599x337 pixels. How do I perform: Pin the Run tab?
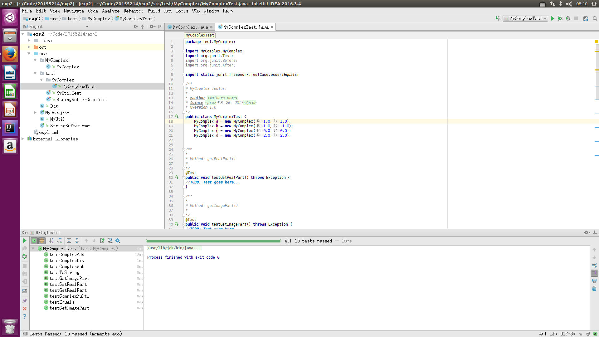click(x=25, y=301)
